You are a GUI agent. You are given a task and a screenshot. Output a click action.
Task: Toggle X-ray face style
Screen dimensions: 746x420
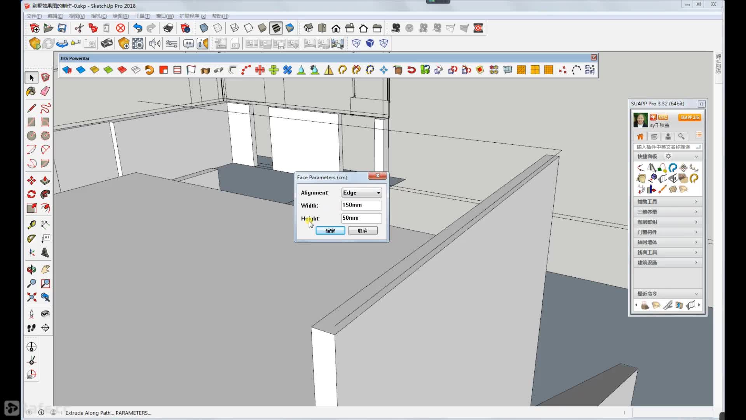tap(204, 28)
